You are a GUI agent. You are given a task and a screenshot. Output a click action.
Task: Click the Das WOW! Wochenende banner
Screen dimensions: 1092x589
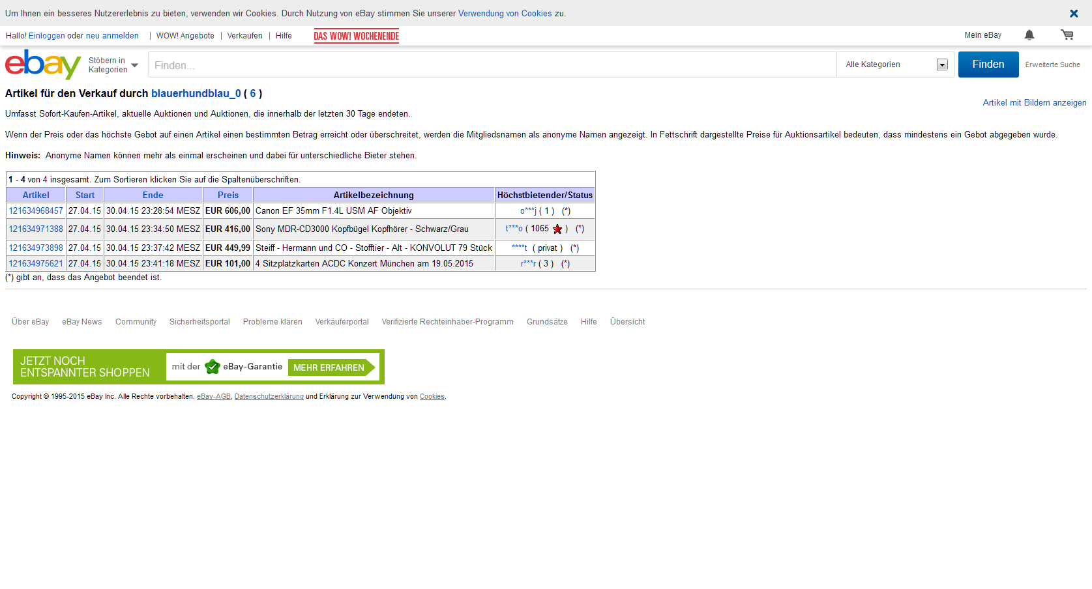[356, 36]
